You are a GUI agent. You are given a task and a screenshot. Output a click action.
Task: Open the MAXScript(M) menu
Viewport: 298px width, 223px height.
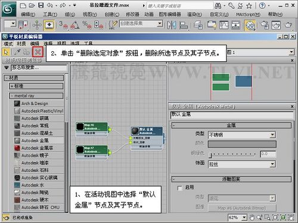point(248,14)
